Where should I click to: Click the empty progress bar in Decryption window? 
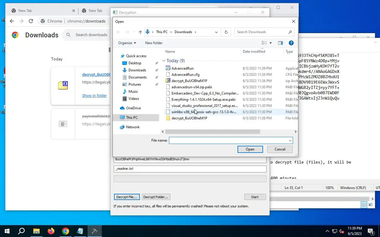tap(190, 179)
